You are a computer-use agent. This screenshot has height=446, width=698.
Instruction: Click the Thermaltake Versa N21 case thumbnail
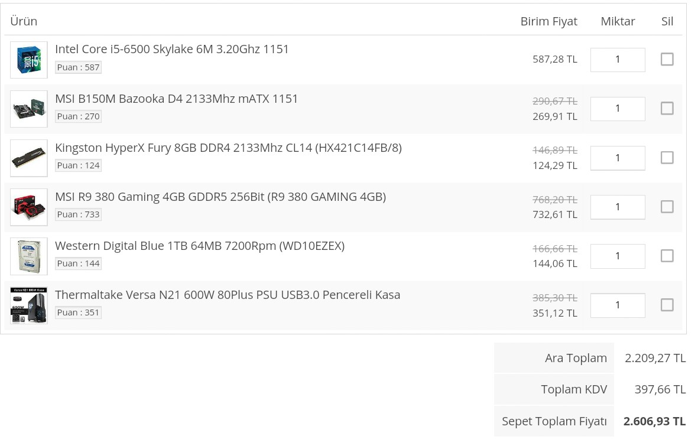29,305
